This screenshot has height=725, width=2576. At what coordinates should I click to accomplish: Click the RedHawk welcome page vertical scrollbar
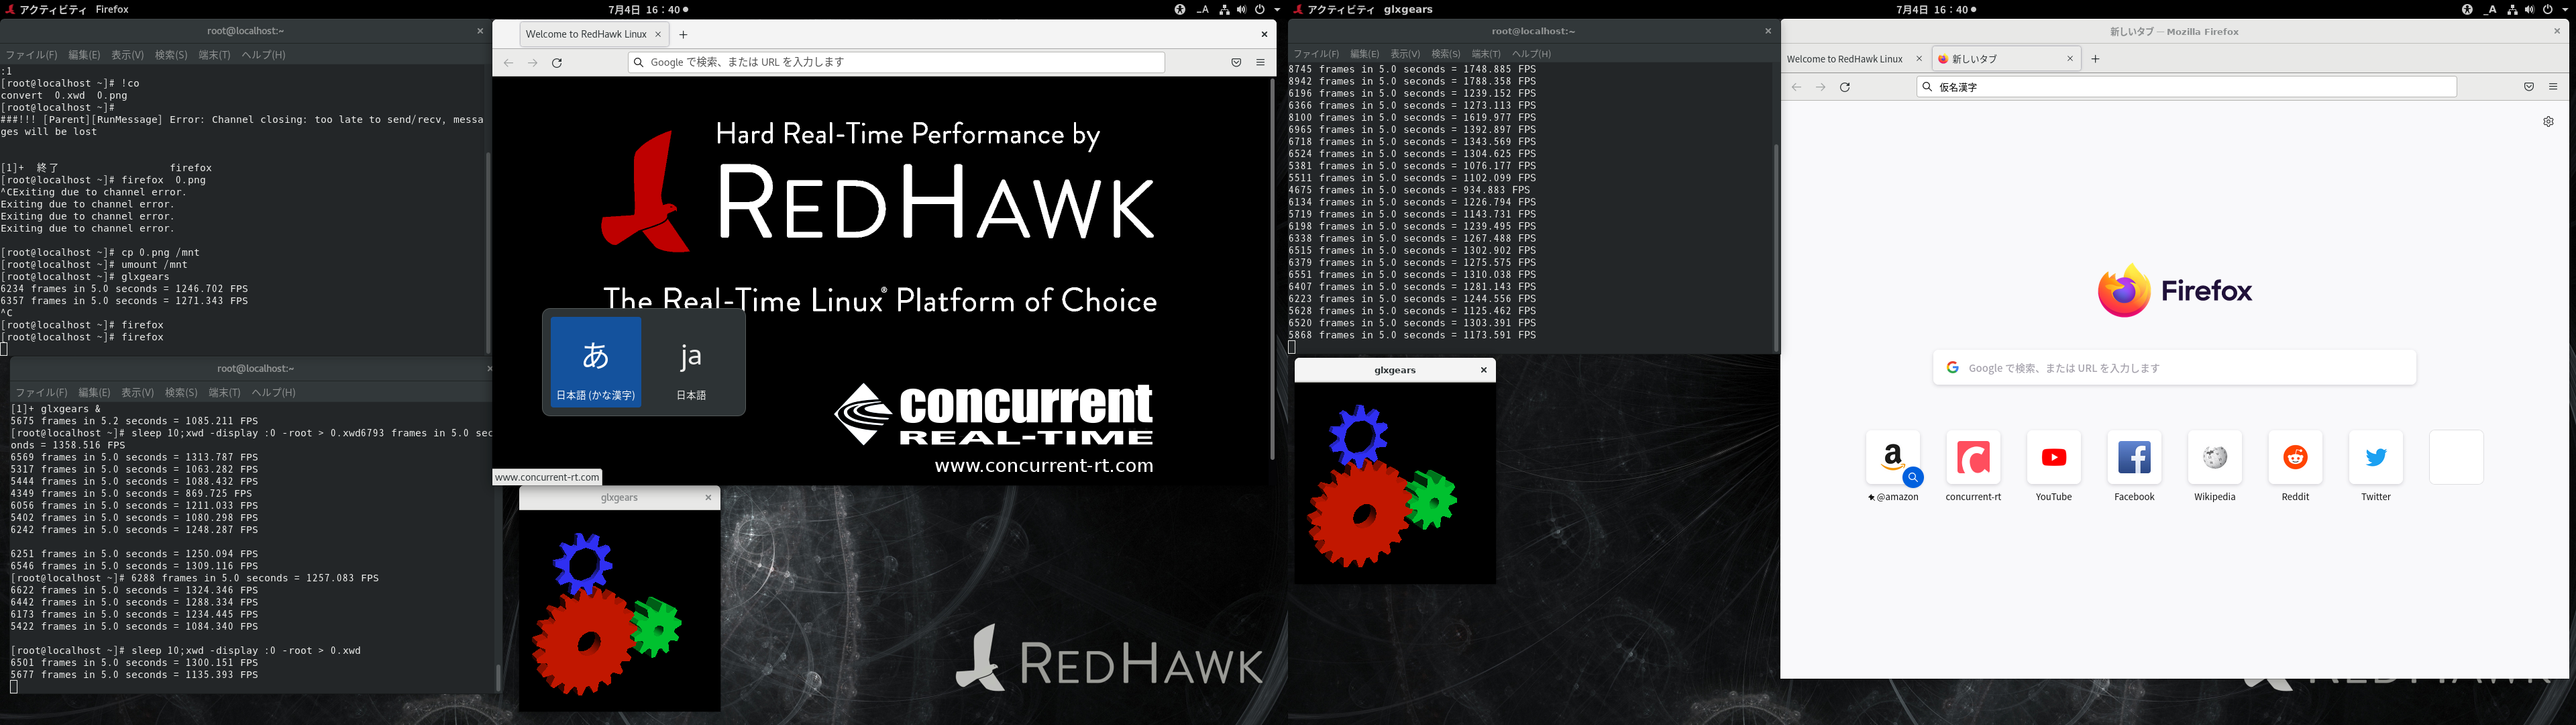(x=1272, y=269)
